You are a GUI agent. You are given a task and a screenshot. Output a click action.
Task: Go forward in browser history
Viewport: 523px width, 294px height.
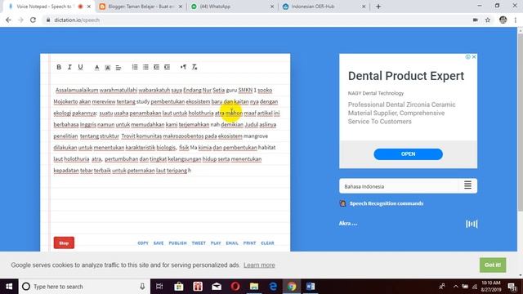pos(20,20)
